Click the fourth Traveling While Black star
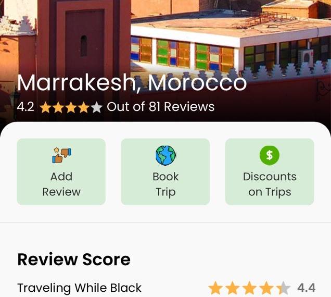Viewport: 331px width, 297px height. 266,288
